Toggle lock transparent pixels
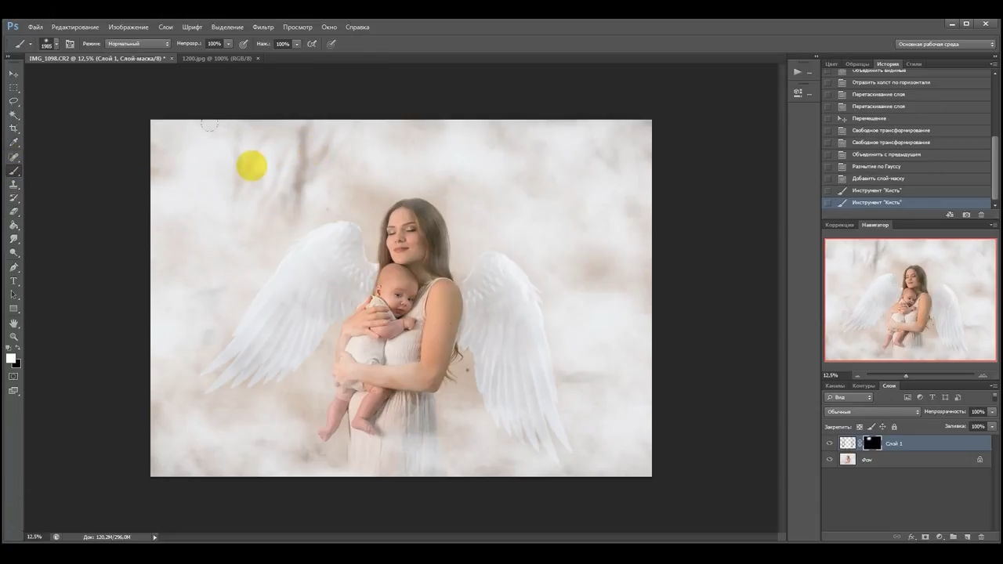This screenshot has width=1003, height=564. [x=860, y=427]
